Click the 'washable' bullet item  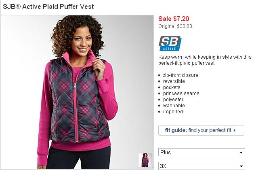click(x=174, y=106)
